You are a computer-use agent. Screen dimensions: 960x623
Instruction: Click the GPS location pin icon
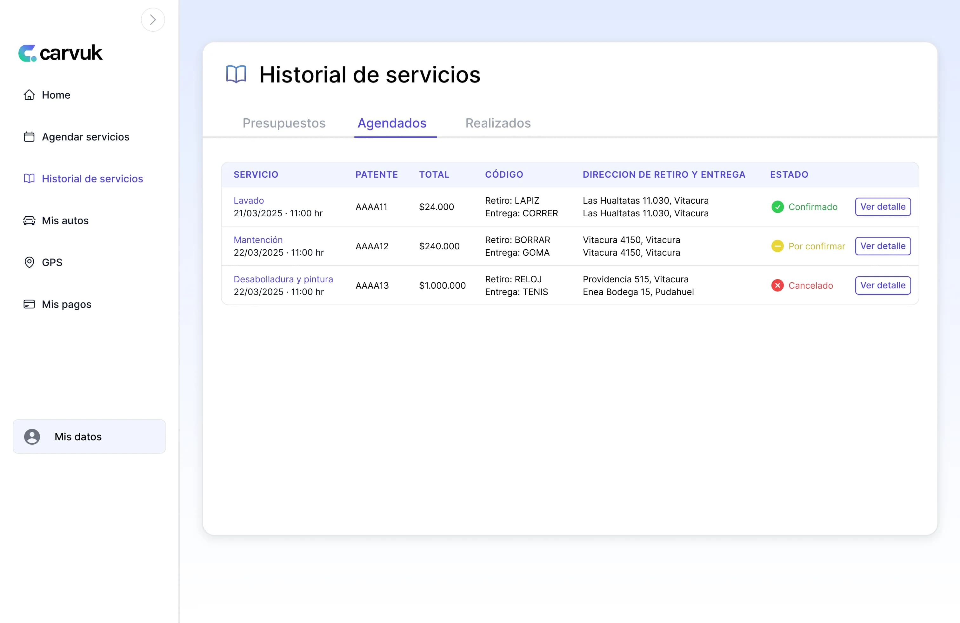[x=29, y=262]
